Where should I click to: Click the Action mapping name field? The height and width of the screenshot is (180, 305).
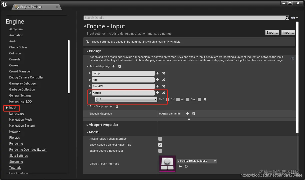point(123,93)
